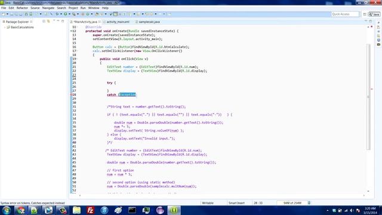The image size is (382, 215).
Task: Click the topmost icon in right trim bar
Action: click(378, 23)
